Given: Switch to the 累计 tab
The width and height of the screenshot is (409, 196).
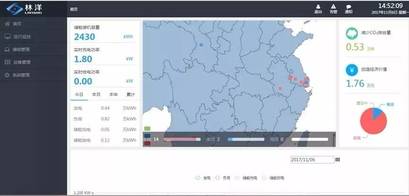Looking at the screenshot, I should click(131, 94).
